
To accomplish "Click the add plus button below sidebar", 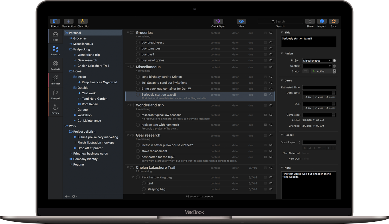I will click(x=67, y=197).
